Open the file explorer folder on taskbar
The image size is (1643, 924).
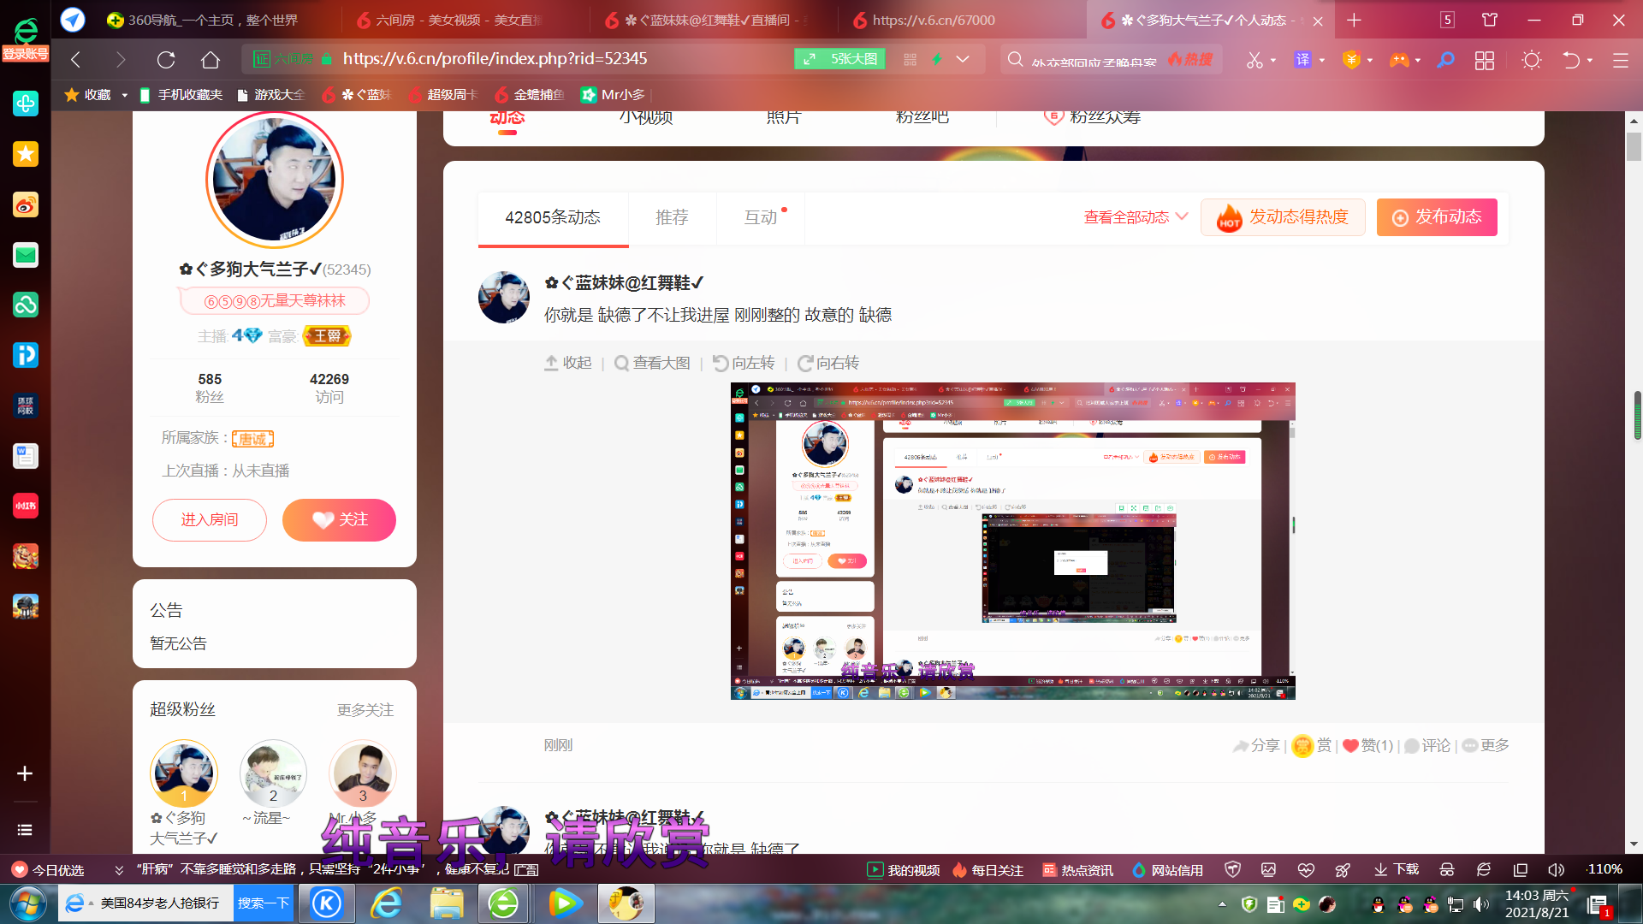point(447,903)
